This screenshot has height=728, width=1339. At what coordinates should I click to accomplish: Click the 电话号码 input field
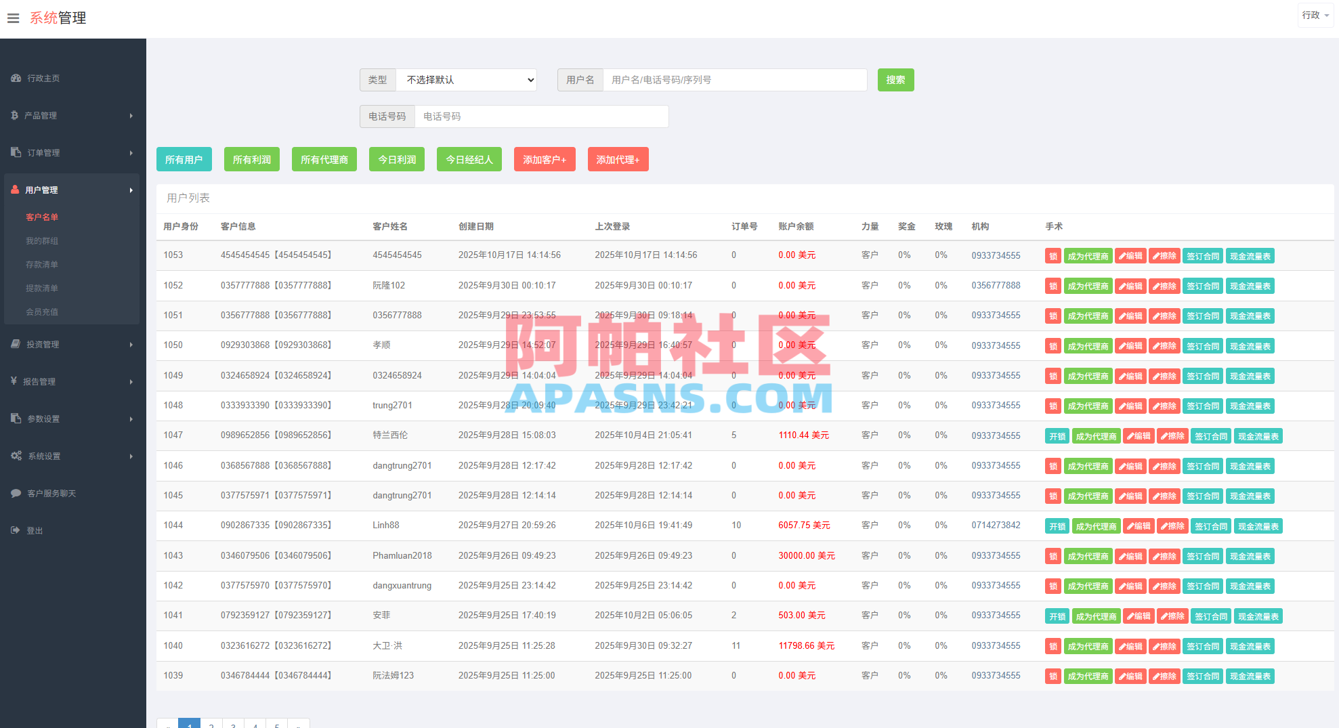point(541,116)
